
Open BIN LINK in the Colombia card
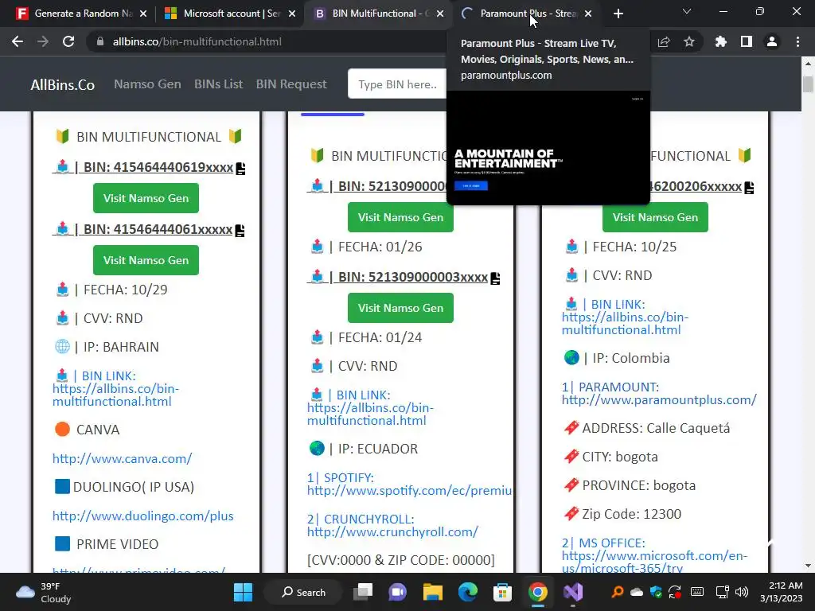pos(625,317)
